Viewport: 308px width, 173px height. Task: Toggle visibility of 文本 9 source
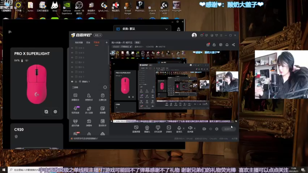click(72, 48)
